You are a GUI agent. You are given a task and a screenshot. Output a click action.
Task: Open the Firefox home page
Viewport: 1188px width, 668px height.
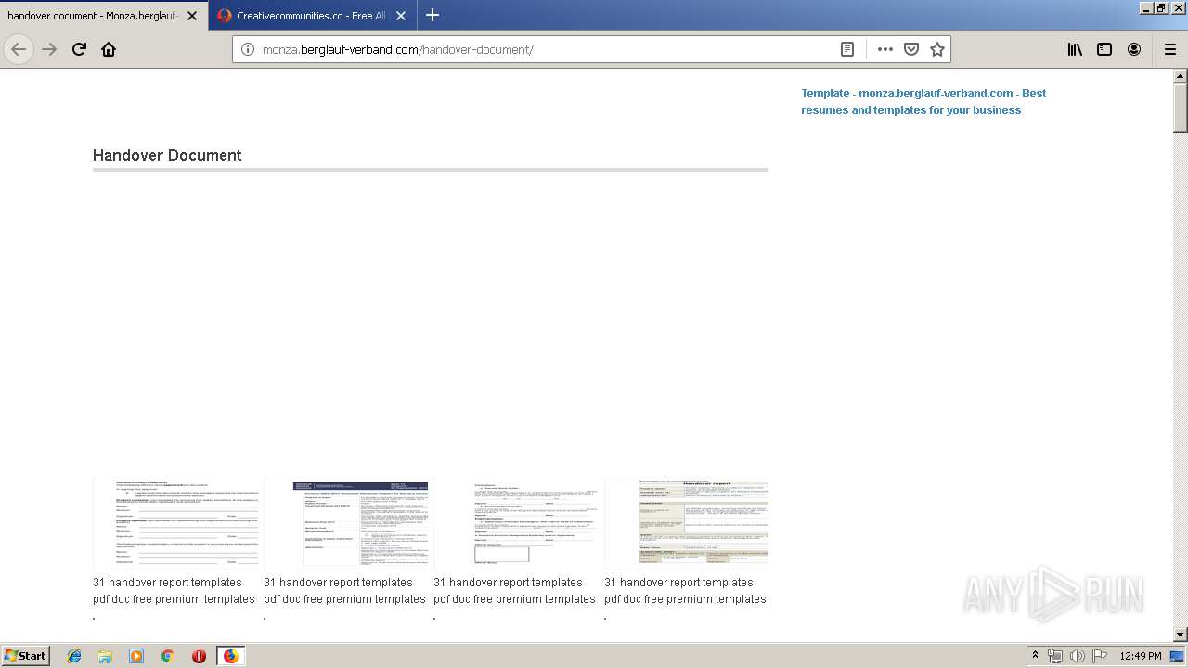109,49
